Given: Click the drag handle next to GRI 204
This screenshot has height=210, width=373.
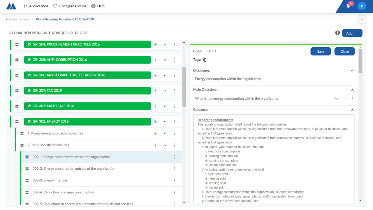Looking at the screenshot, I should point(17,44).
